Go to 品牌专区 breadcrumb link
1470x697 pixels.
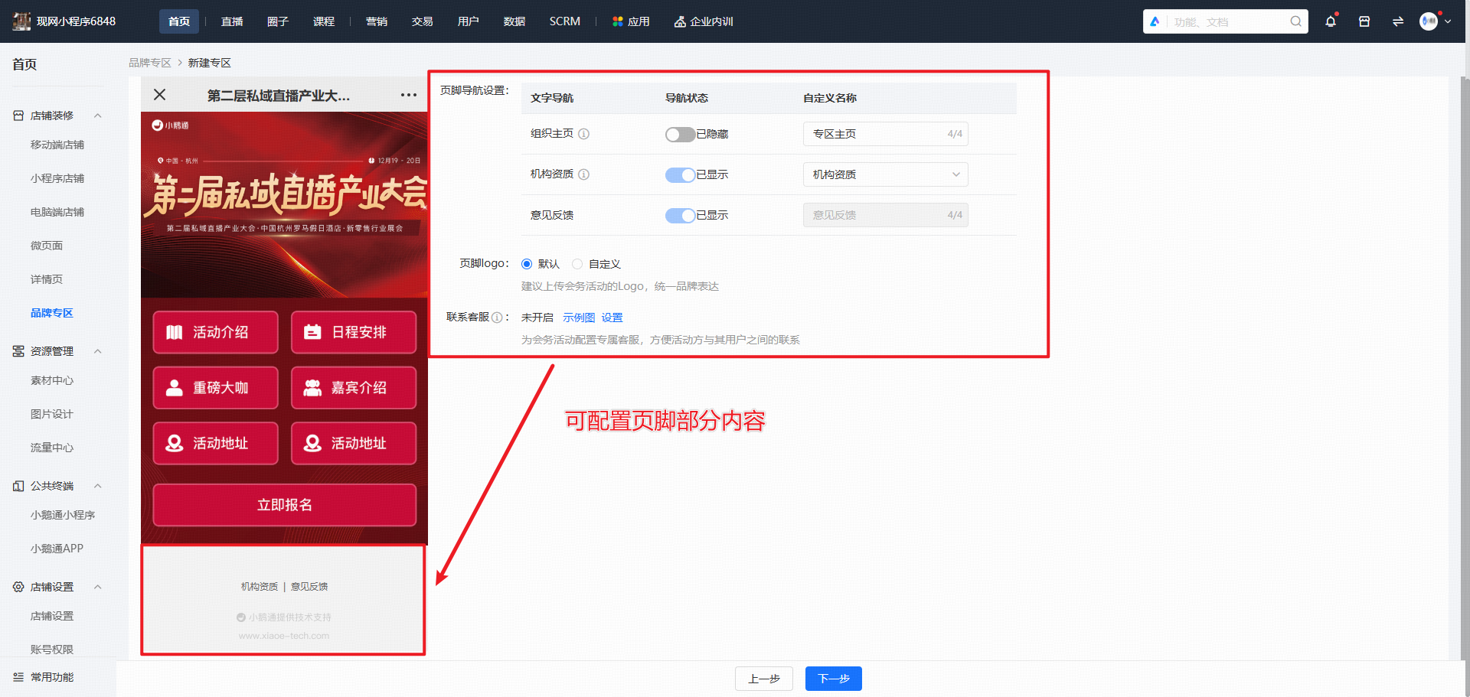(150, 63)
